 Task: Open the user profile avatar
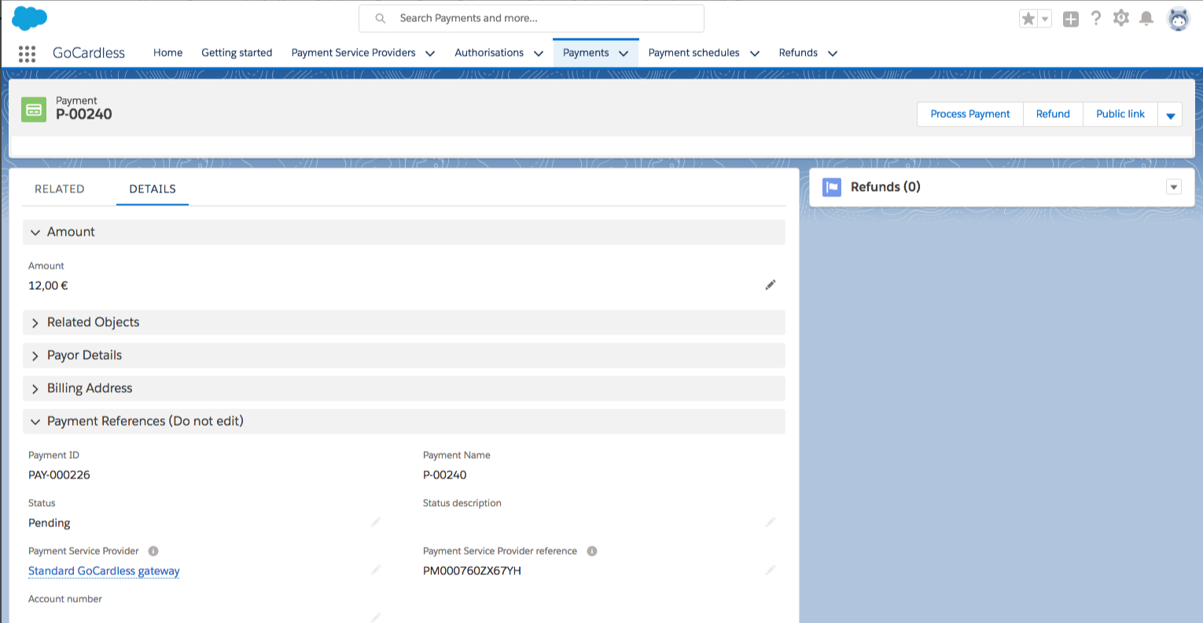[x=1178, y=19]
